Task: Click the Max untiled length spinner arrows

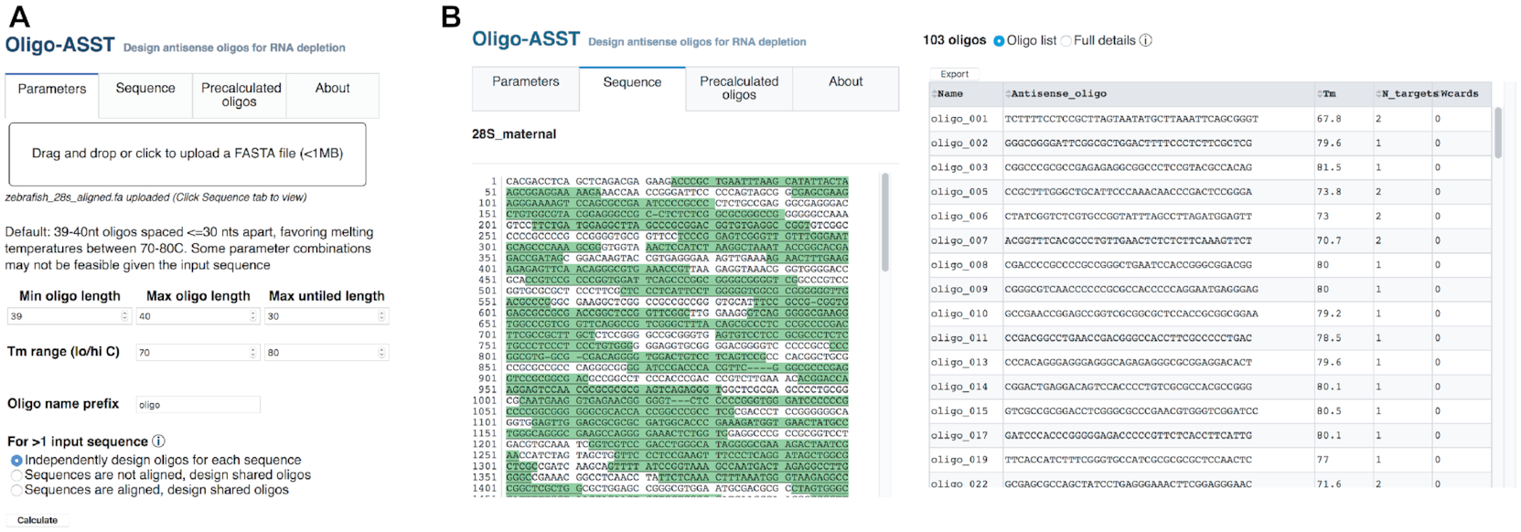Action: [382, 316]
